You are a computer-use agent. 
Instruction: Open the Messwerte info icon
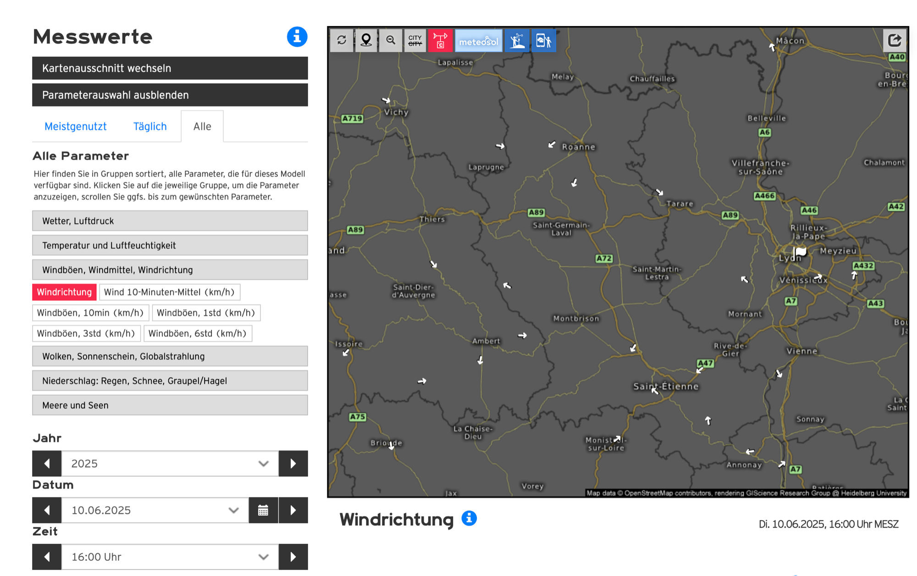297,37
